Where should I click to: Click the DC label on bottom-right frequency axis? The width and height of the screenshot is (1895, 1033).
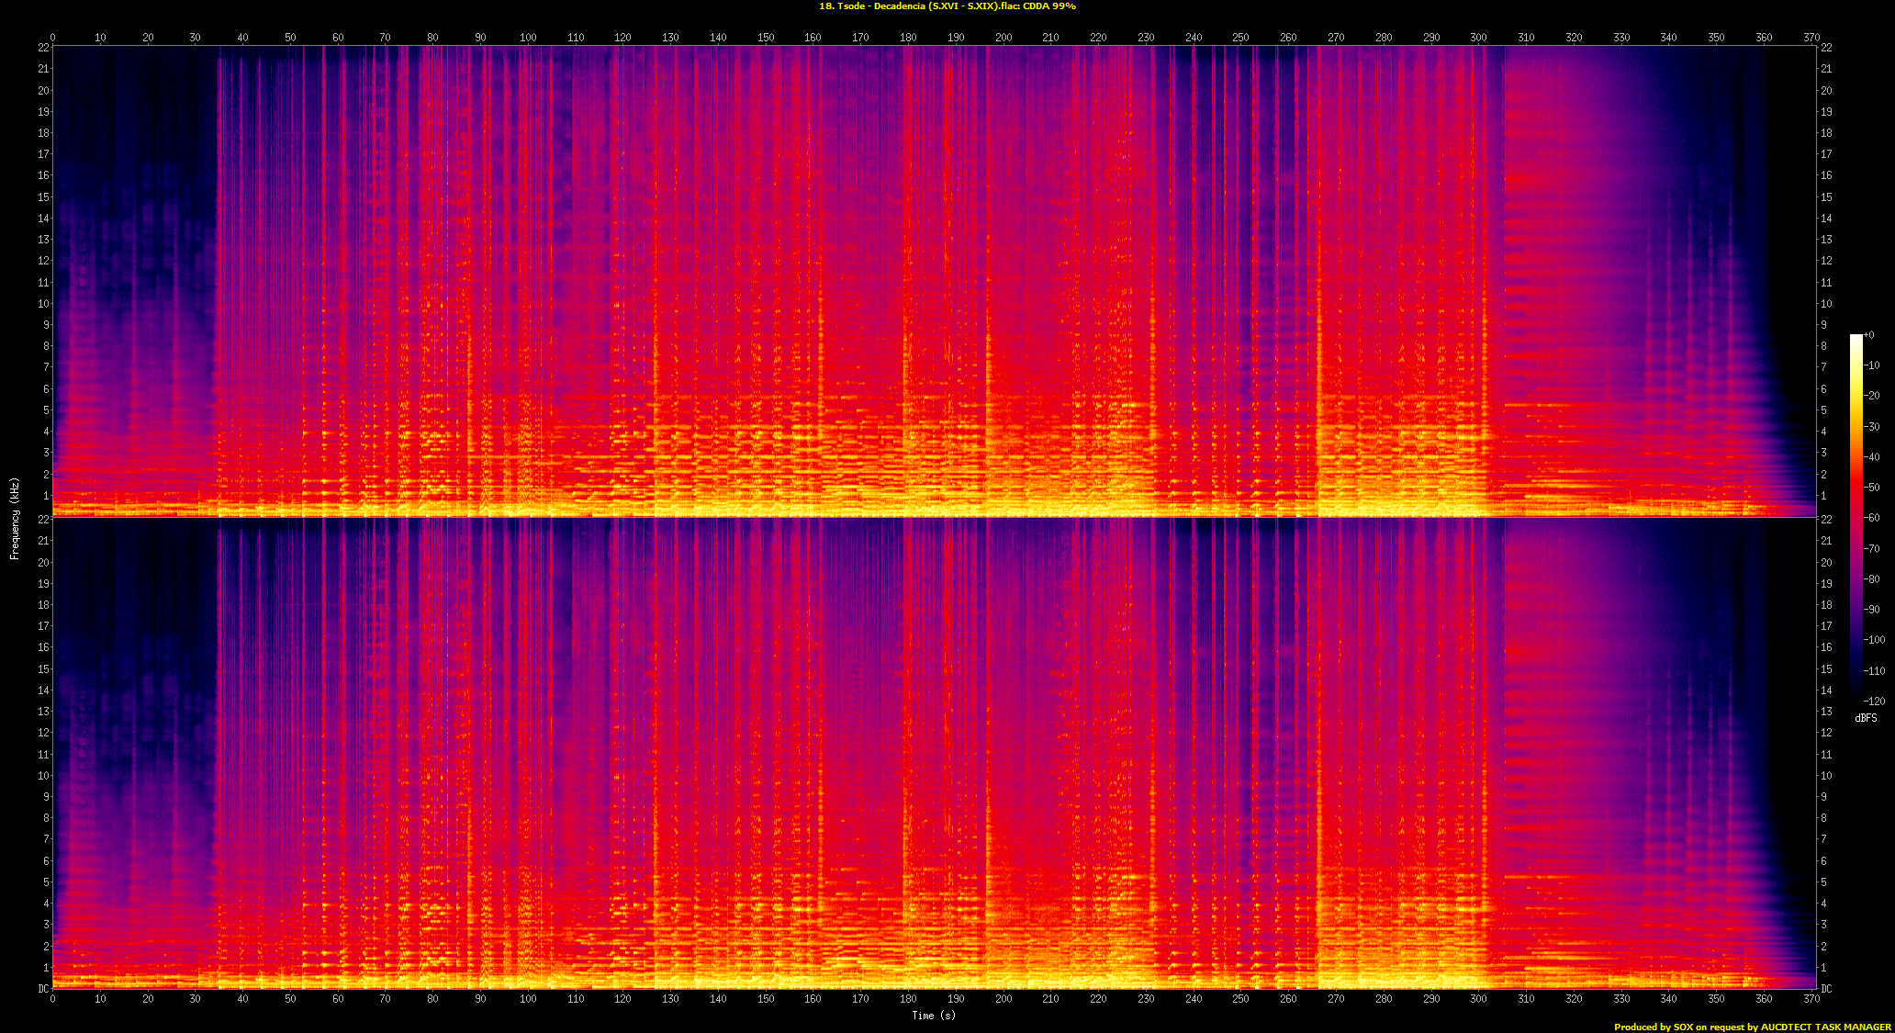pos(1826,989)
